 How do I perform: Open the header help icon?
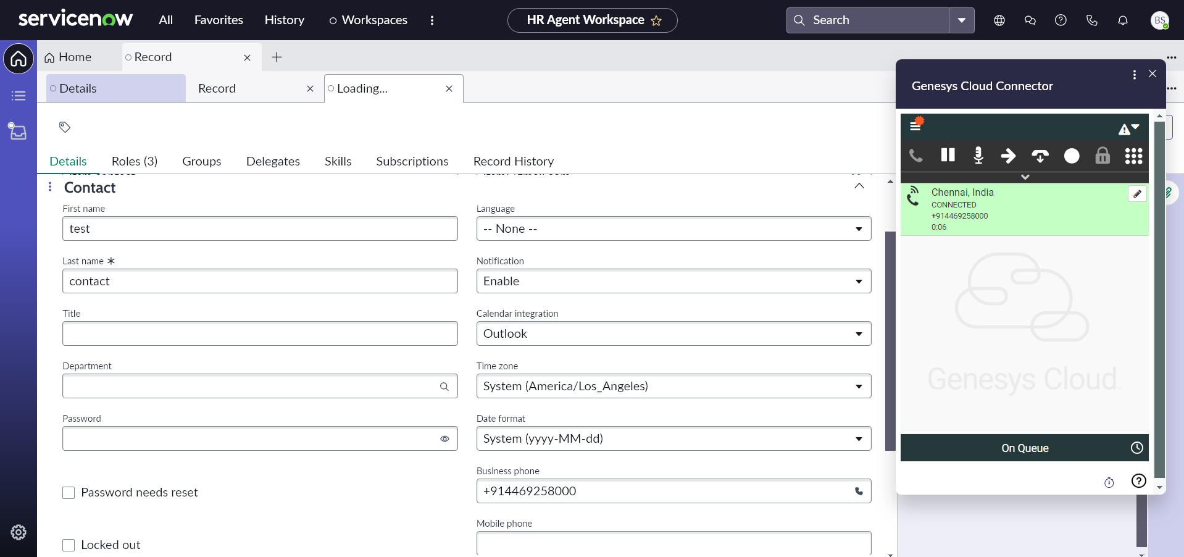coord(1061,20)
